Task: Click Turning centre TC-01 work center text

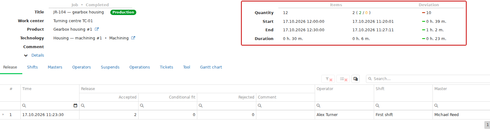Action: pos(73,21)
